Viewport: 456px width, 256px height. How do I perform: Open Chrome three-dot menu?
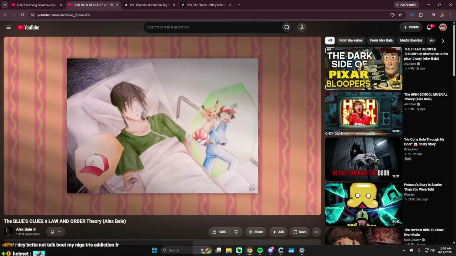pyautogui.click(x=451, y=15)
